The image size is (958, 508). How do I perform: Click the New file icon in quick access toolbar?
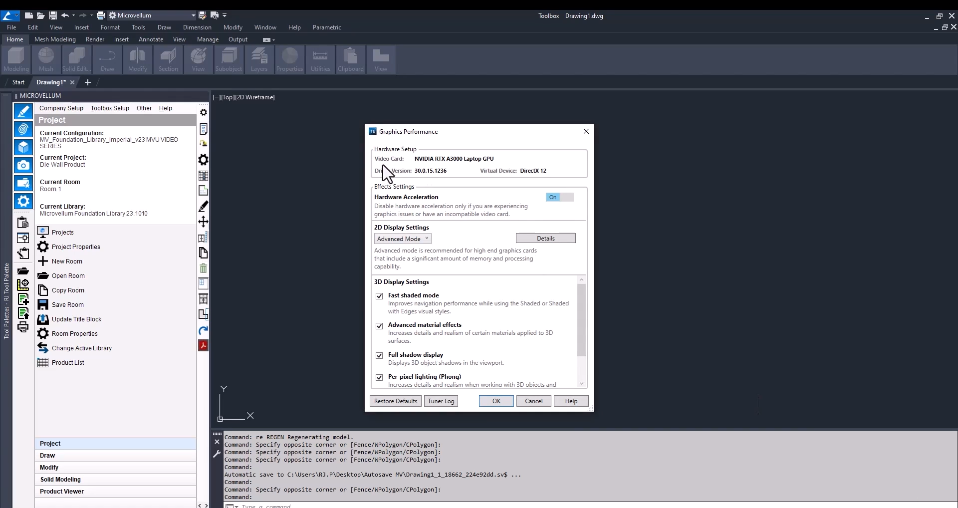tap(29, 15)
